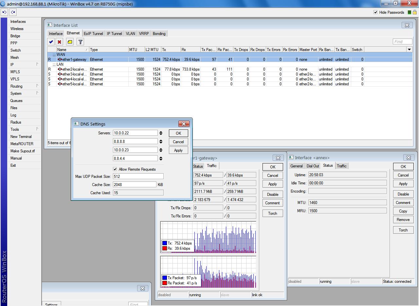The width and height of the screenshot is (419, 306).
Task: Click the blue checkmark enable icon
Action: coord(51,42)
